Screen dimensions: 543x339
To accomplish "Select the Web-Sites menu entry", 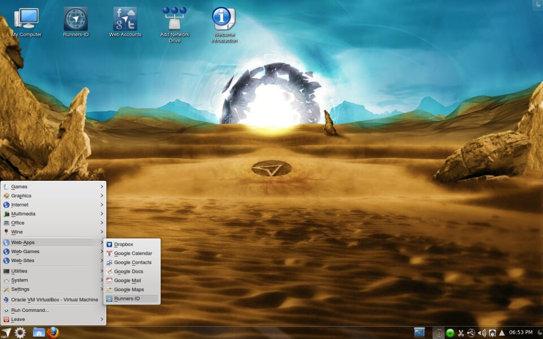I will tap(53, 260).
